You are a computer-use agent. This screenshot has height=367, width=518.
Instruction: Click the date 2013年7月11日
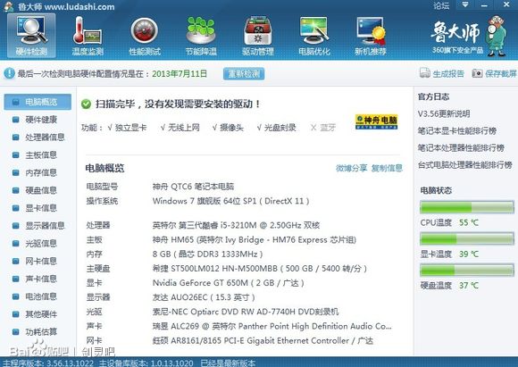point(180,73)
